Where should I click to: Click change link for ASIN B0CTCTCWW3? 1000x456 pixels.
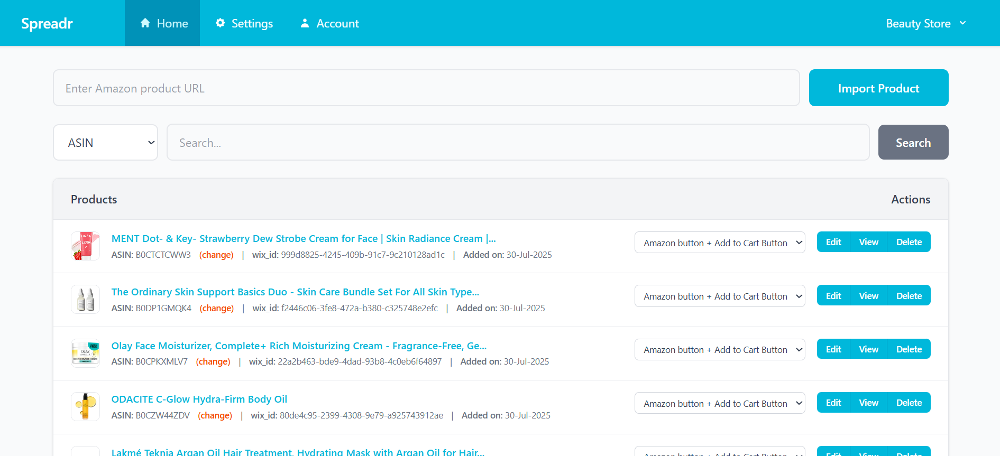point(216,255)
